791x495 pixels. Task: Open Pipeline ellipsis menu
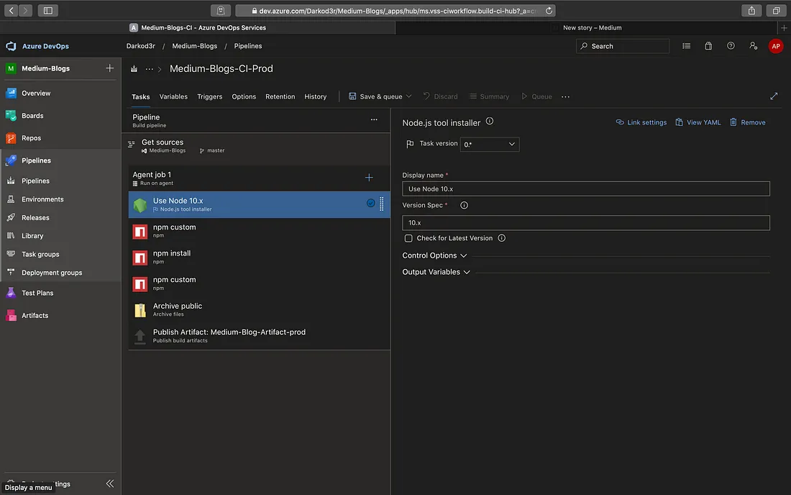[x=374, y=119]
